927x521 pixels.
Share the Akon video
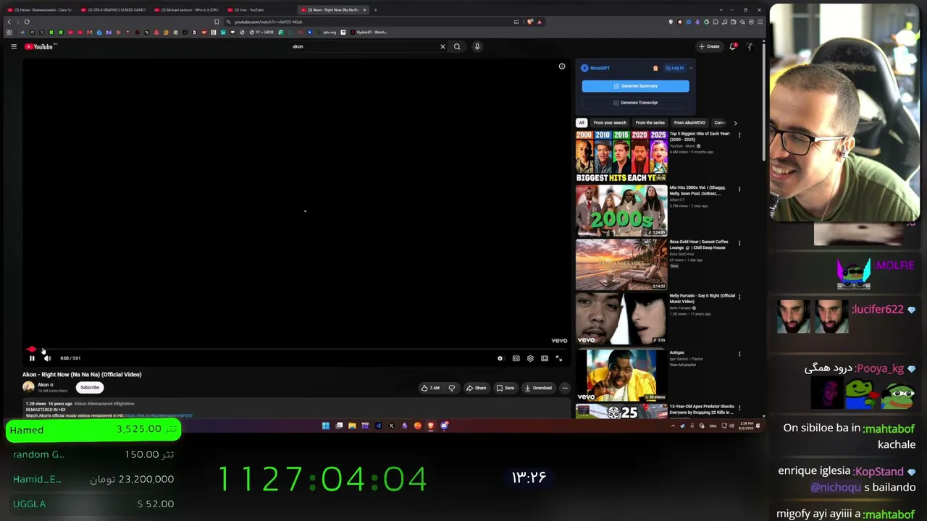476,388
